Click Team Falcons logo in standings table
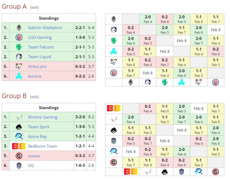The width and height of the screenshot is (230, 180). pyautogui.click(x=19, y=47)
